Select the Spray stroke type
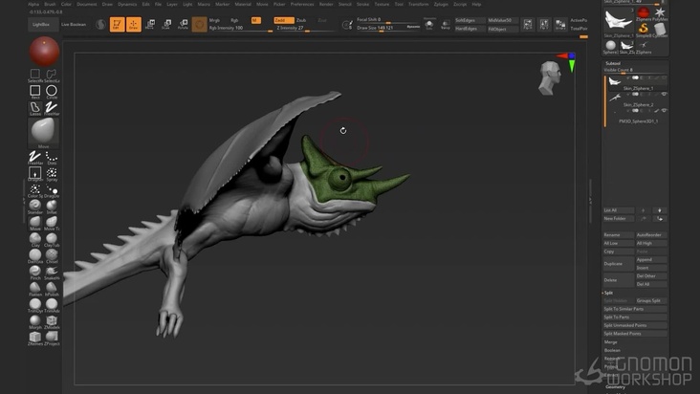This screenshot has height=394, width=700. [52, 173]
